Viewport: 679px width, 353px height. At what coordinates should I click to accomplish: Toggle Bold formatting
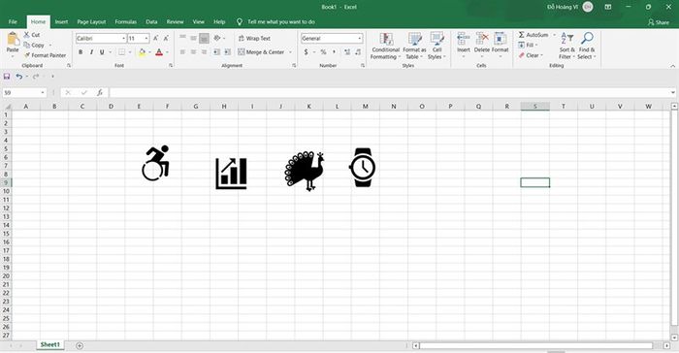81,52
